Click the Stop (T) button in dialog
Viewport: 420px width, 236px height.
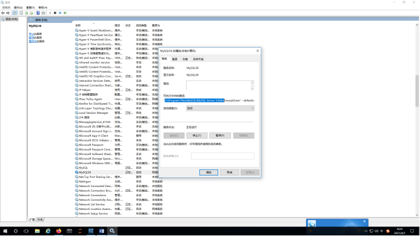click(197, 136)
